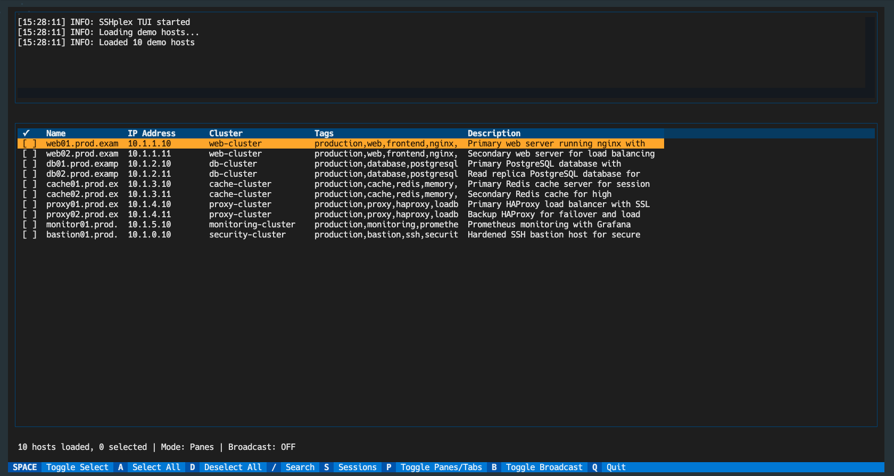Viewport: 894px width, 476px height.
Task: Click the Description column header
Action: pos(494,134)
